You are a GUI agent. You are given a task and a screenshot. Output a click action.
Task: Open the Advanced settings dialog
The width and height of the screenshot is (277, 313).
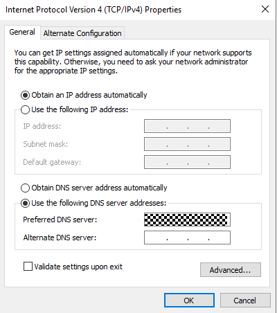click(x=231, y=269)
